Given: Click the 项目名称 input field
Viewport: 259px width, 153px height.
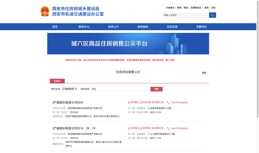Looking at the screenshot, I should click(120, 89).
